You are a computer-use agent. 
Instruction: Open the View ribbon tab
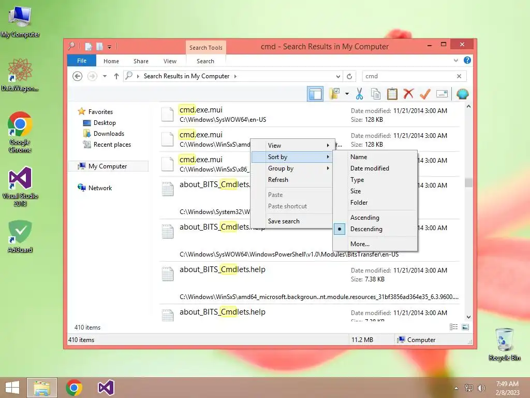(x=170, y=61)
